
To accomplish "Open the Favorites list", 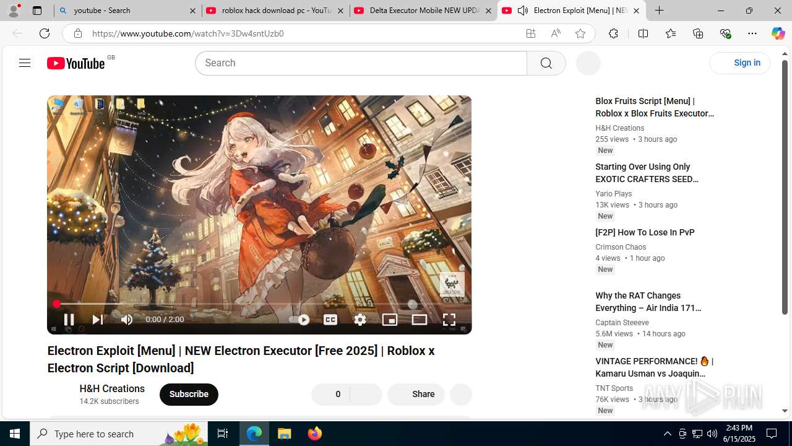I will click(671, 33).
